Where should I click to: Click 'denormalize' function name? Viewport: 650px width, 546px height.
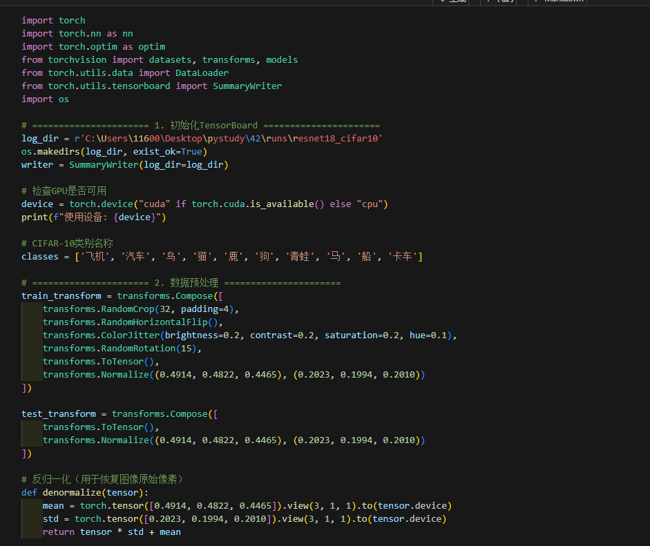click(x=72, y=493)
